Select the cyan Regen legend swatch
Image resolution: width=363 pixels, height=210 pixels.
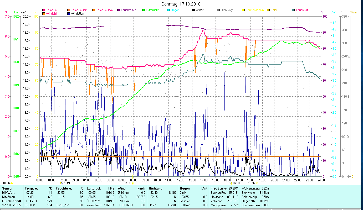[x=168, y=10]
